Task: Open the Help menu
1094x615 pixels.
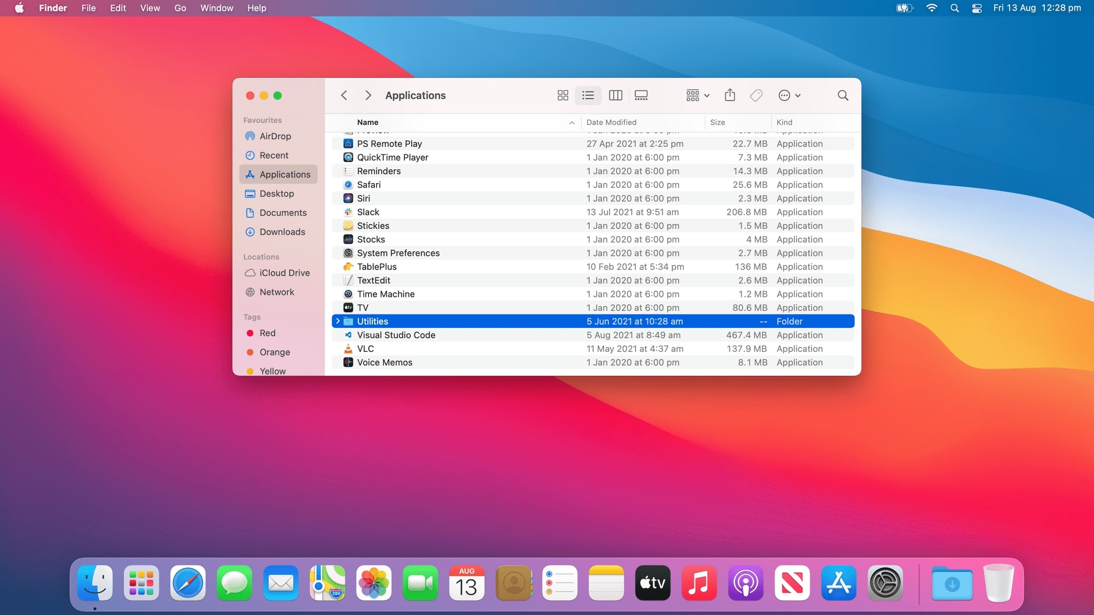Action: coord(256,8)
